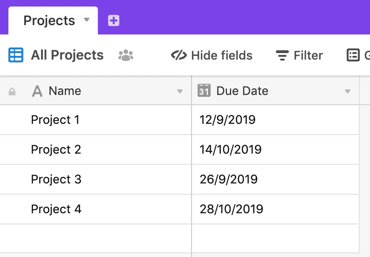Click the Hide fields eye-slash icon
Viewport: 370px width, 257px height.
pyautogui.click(x=179, y=55)
